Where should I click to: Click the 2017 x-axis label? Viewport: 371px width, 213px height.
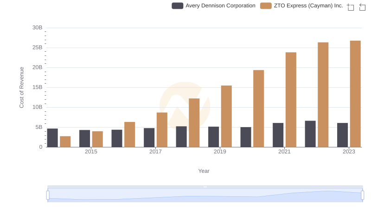155,152
